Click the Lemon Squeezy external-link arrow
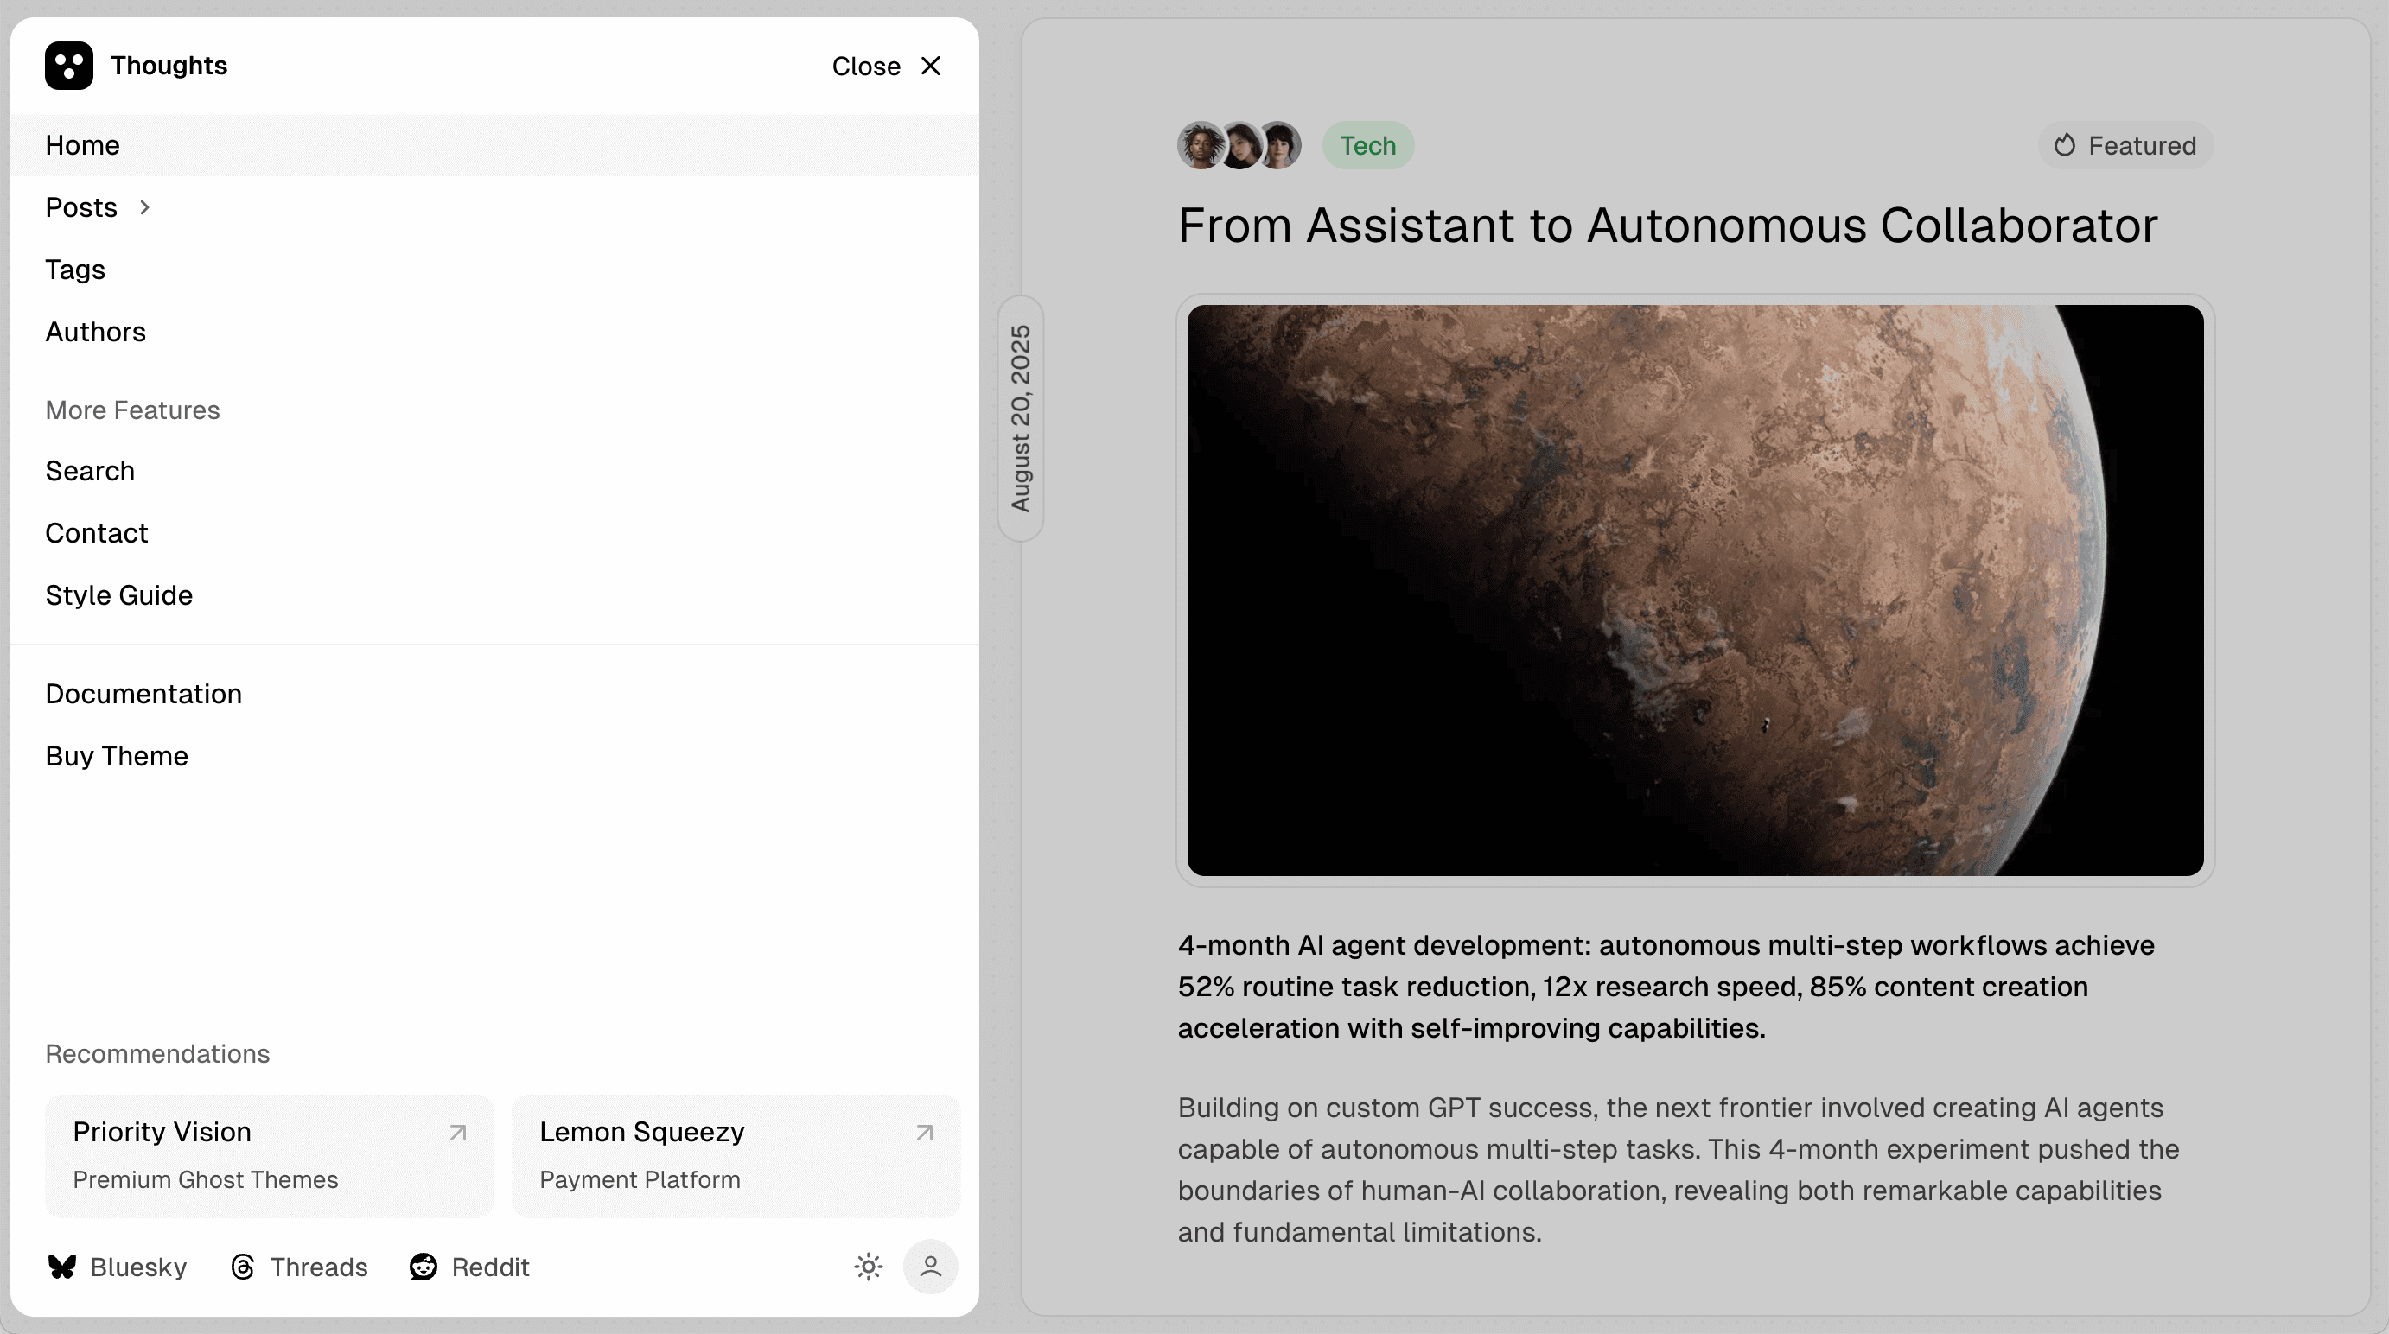This screenshot has width=2389, height=1334. [x=924, y=1133]
